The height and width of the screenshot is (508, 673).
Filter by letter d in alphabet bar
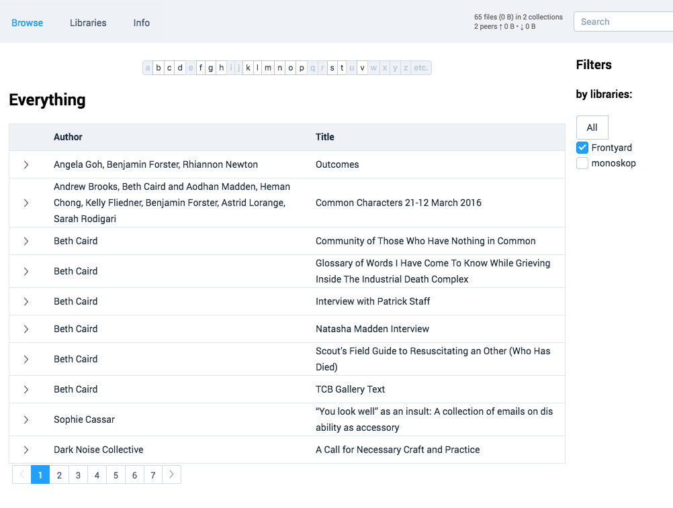[180, 68]
